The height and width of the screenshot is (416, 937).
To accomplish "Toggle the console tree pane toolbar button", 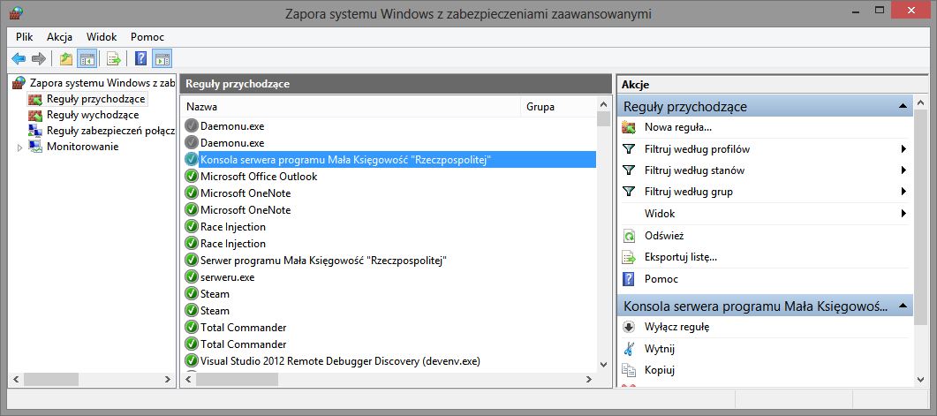I will 87,59.
